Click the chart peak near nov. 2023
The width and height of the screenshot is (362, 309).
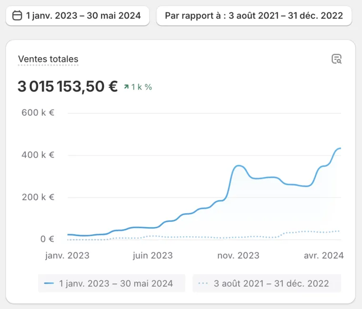tap(239, 166)
